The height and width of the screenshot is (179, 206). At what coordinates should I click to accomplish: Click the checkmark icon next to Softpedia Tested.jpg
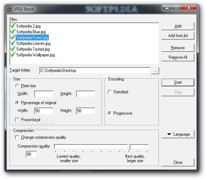click(13, 49)
